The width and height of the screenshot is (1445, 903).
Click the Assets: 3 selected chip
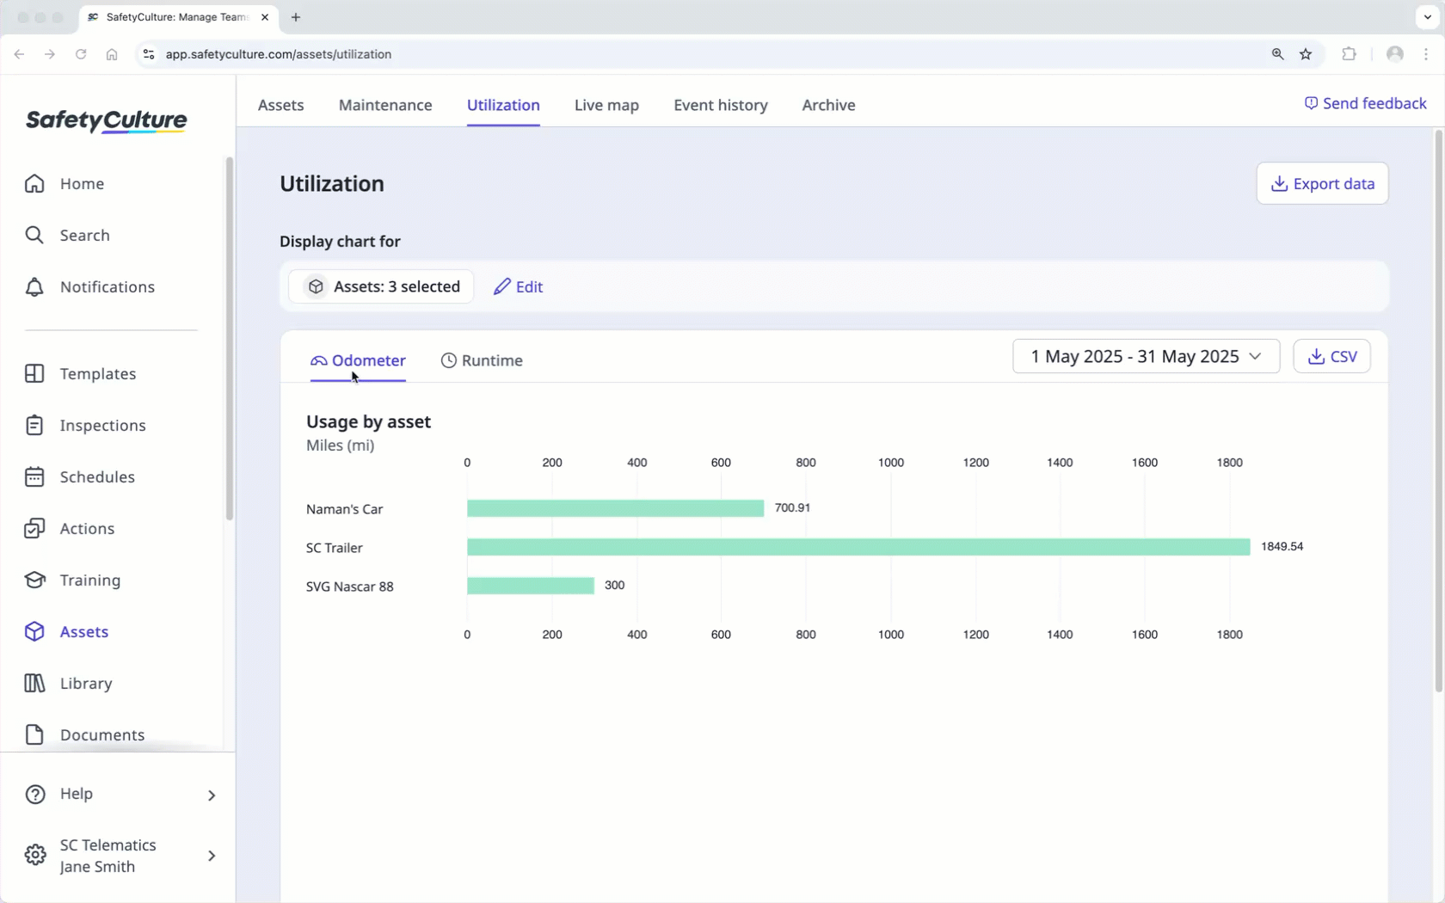pos(381,286)
